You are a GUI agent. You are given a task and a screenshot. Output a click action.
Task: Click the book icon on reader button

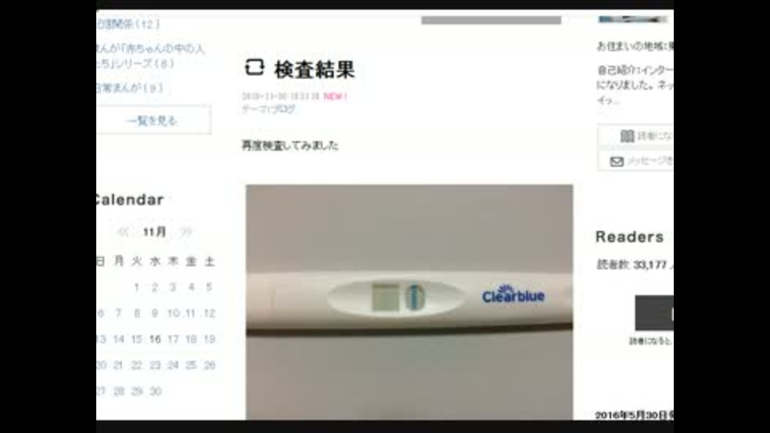point(627,136)
